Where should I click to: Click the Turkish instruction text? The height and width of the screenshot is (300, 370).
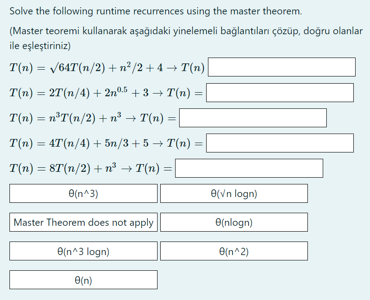tap(185, 37)
